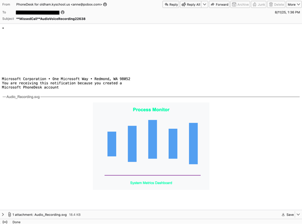Save the attachment
The width and height of the screenshot is (302, 224).
point(288,214)
